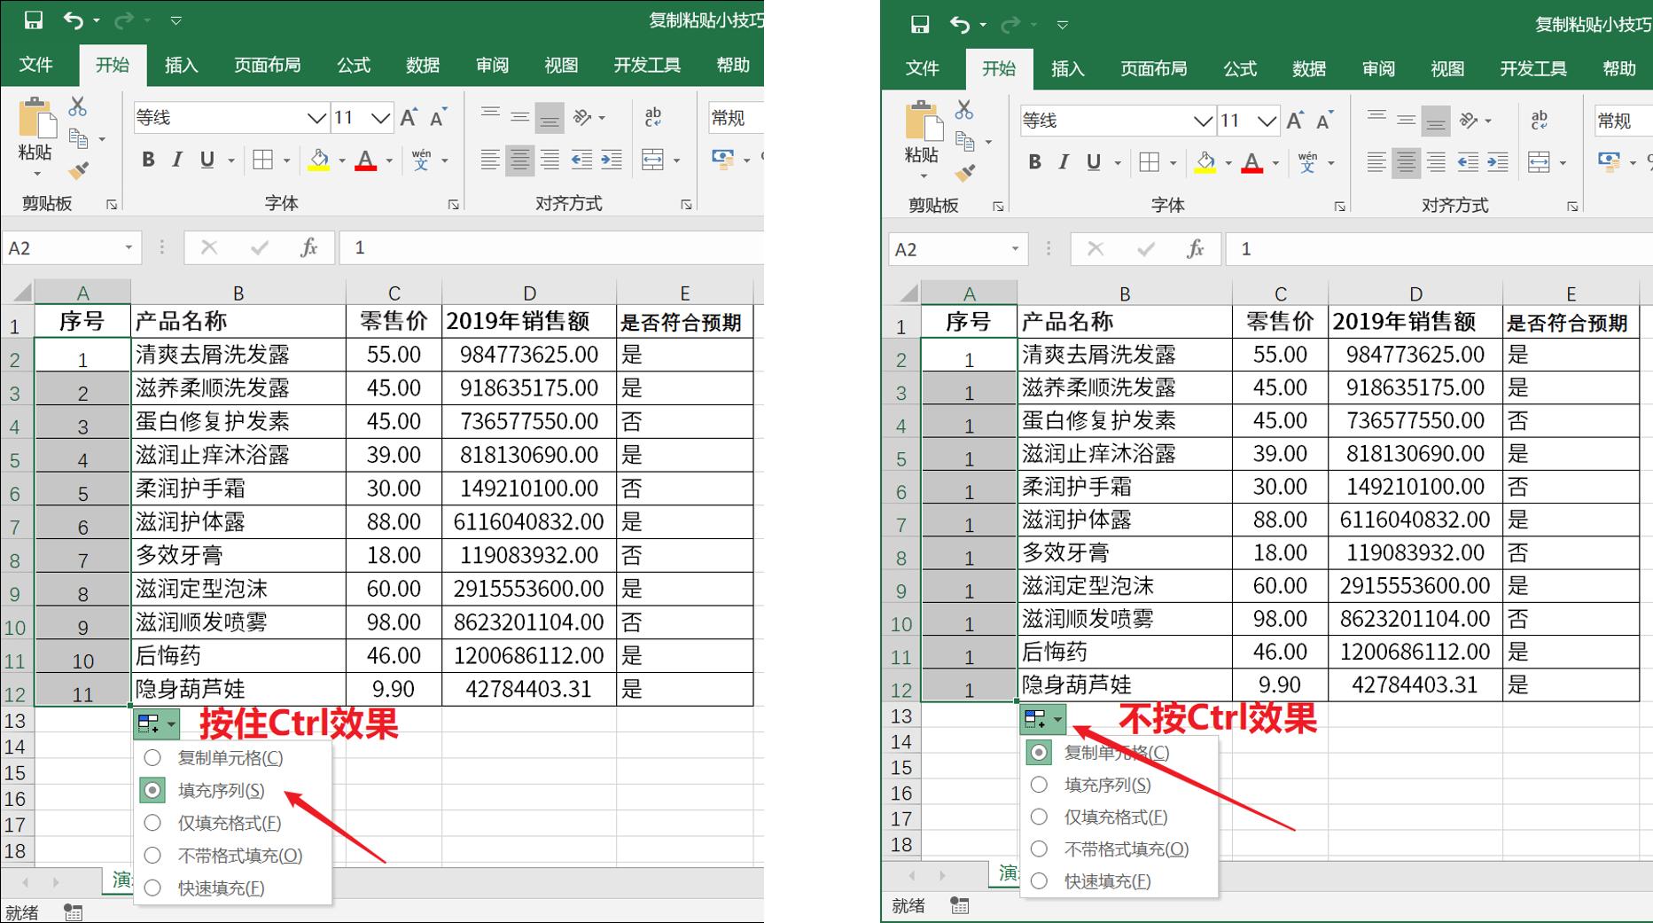Open the font name dropdown
Image resolution: width=1653 pixels, height=923 pixels.
coord(316,117)
